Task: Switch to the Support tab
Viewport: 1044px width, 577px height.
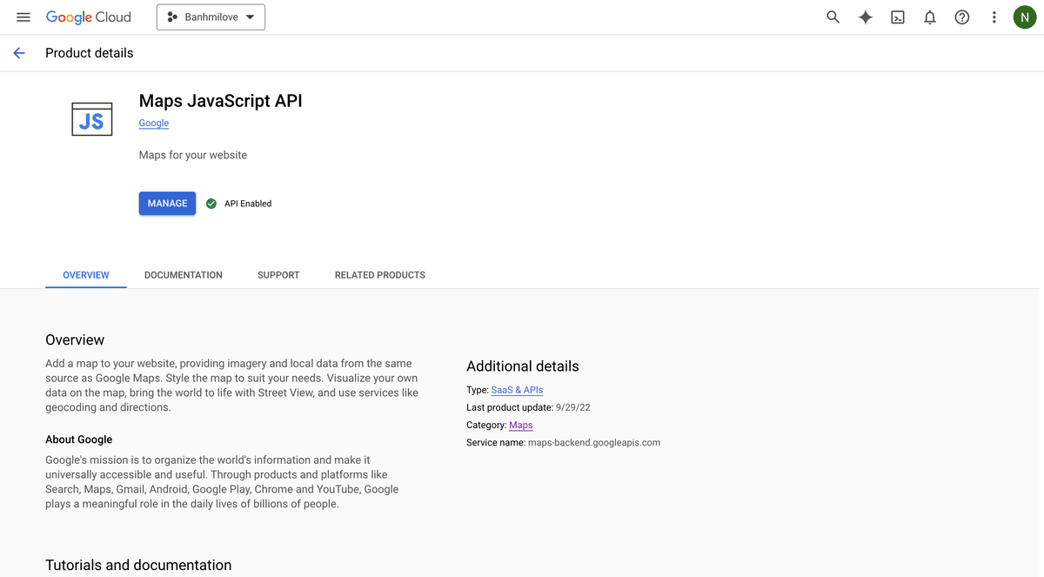Action: coord(278,275)
